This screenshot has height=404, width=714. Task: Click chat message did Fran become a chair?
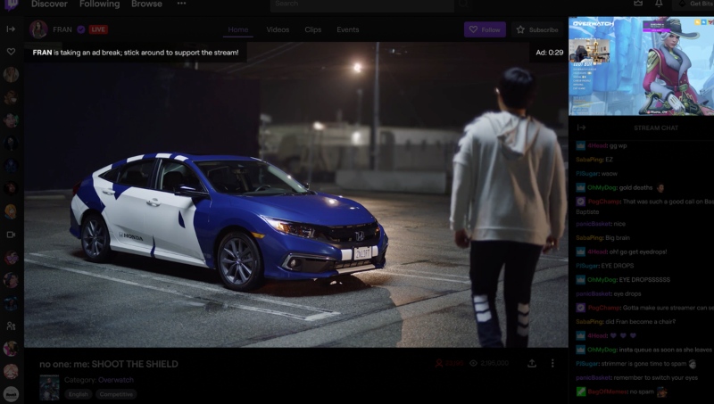tap(626, 322)
